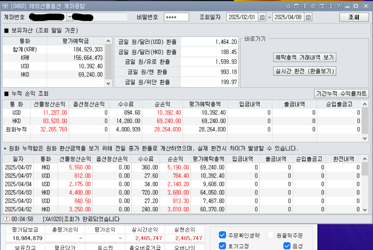Click the end date field 2025/04/08
Image resolution: width=373 pixels, height=250 pixels.
(288, 17)
